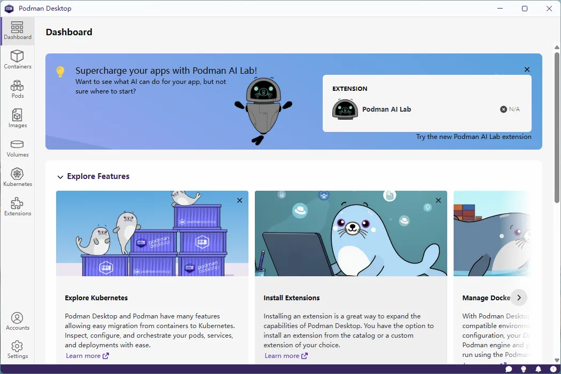Screen dimensions: 561x374
Task: Close the Install Extensions card
Action: (x=438, y=200)
